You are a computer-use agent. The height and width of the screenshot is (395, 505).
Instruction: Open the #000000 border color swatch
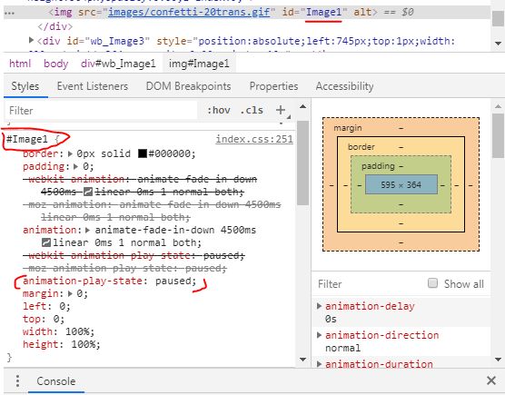[x=143, y=153]
